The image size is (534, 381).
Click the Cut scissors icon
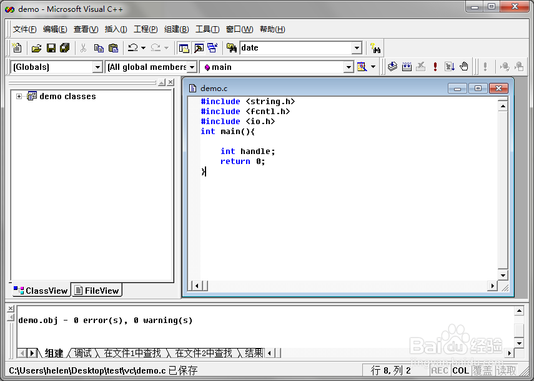tap(84, 48)
